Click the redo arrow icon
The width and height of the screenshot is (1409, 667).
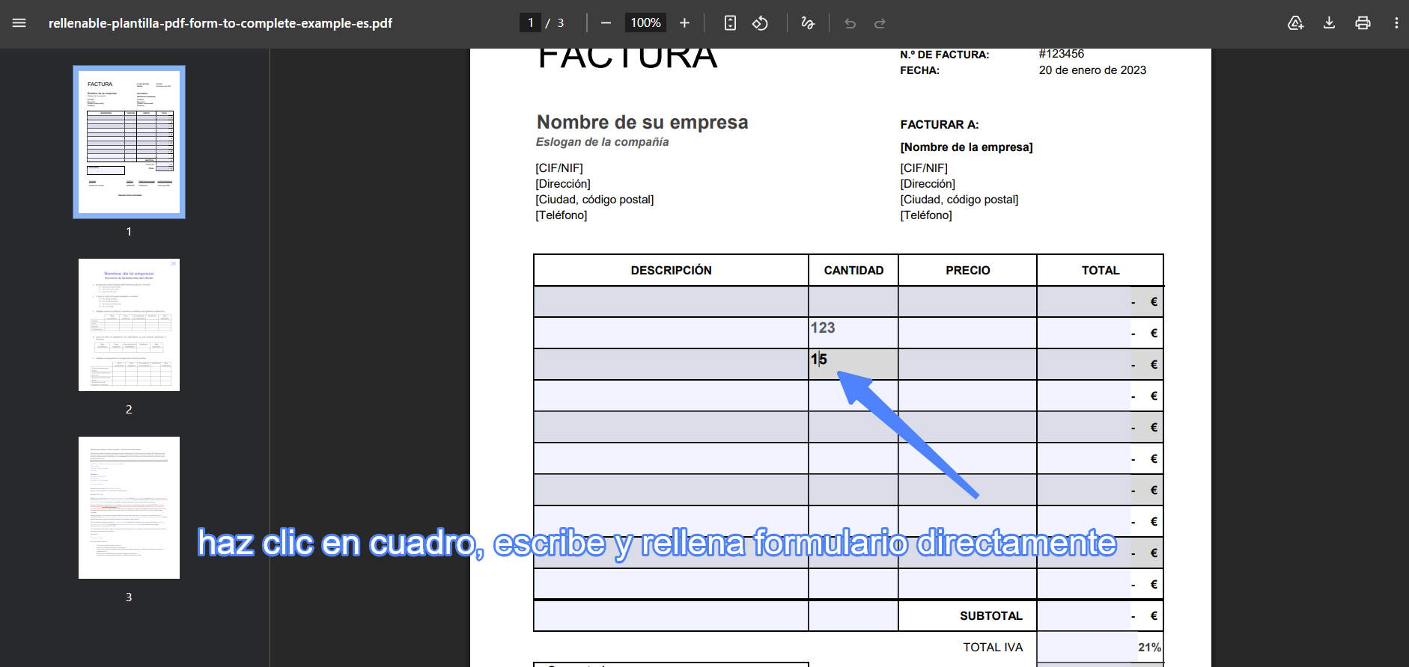(880, 23)
